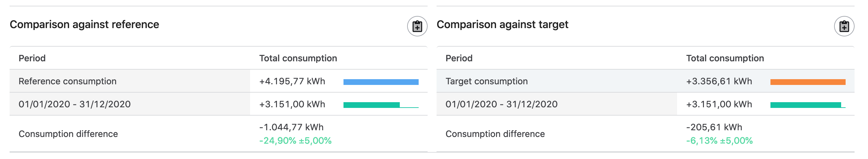
Task: Click the -24,90% ±5,00% percentage
Action: [x=295, y=140]
